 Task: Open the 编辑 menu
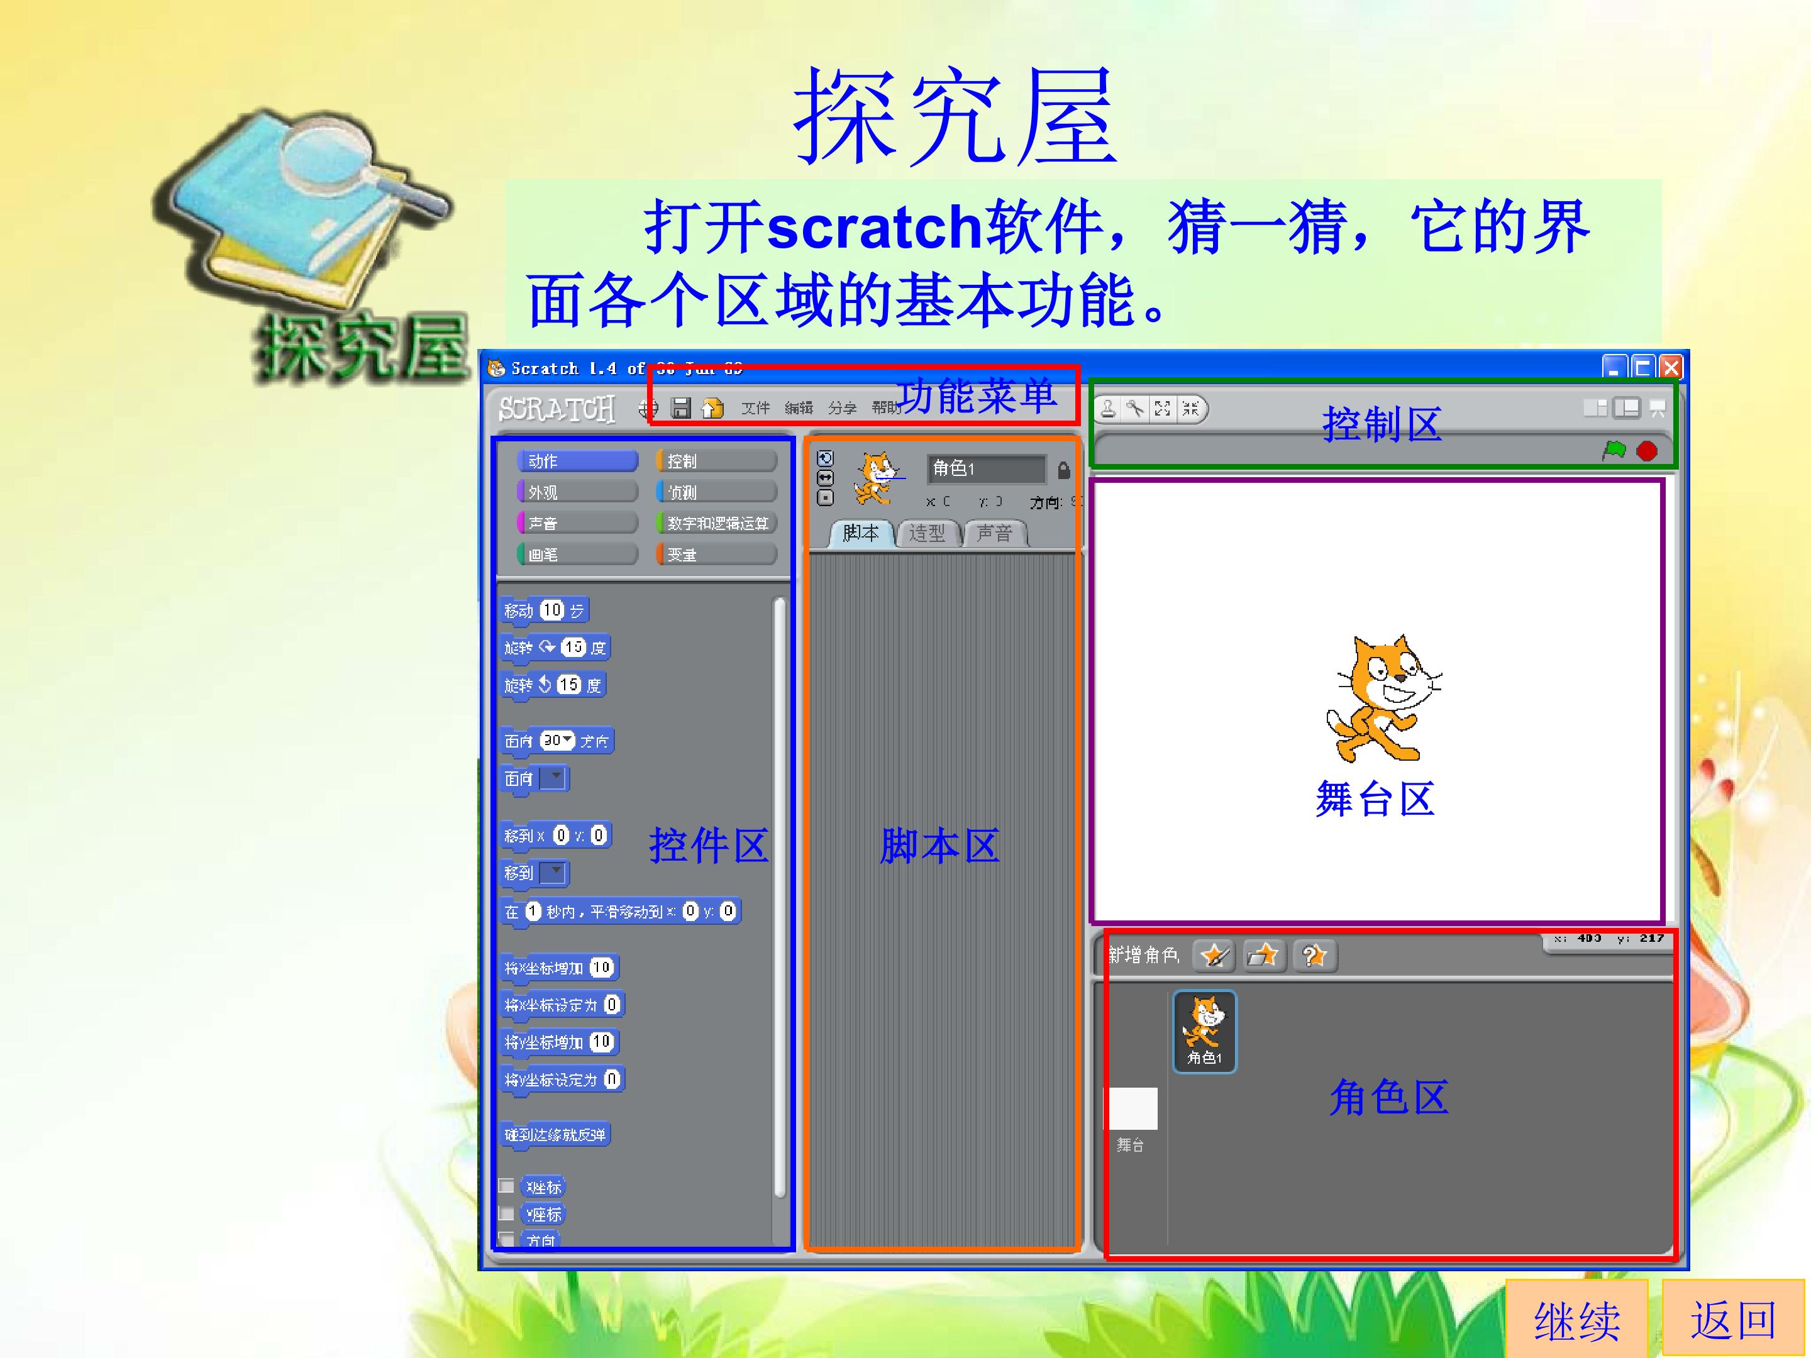click(798, 407)
